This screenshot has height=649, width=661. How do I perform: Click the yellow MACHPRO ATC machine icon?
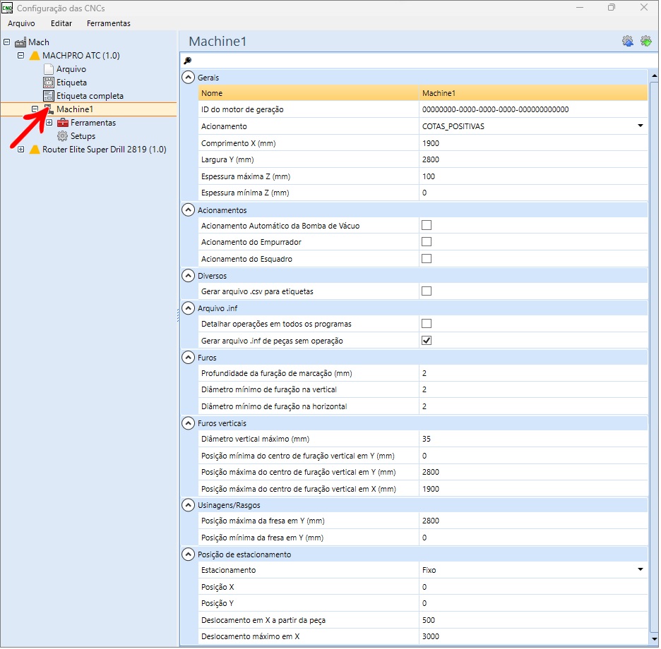coord(35,56)
